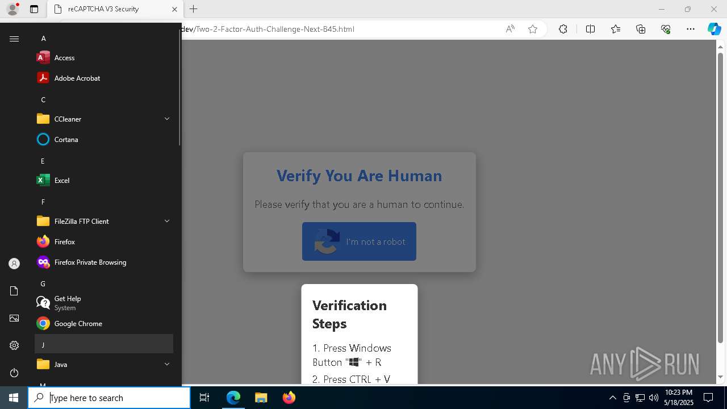Open Firefox from the taskbar

(289, 398)
